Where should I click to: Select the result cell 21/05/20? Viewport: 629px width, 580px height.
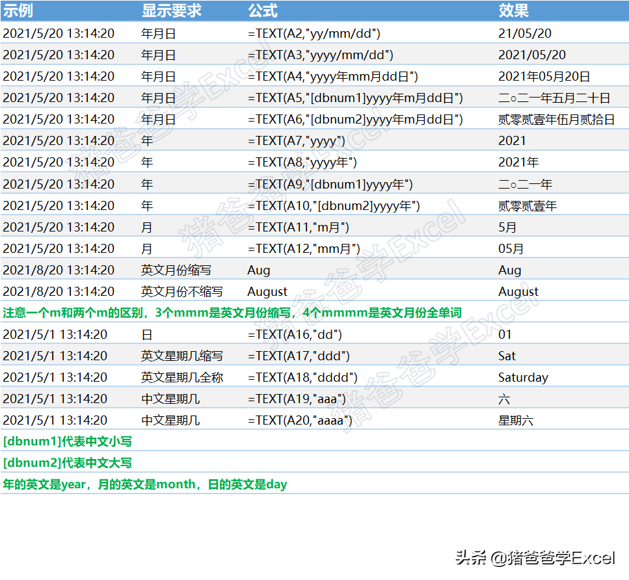pos(525,33)
